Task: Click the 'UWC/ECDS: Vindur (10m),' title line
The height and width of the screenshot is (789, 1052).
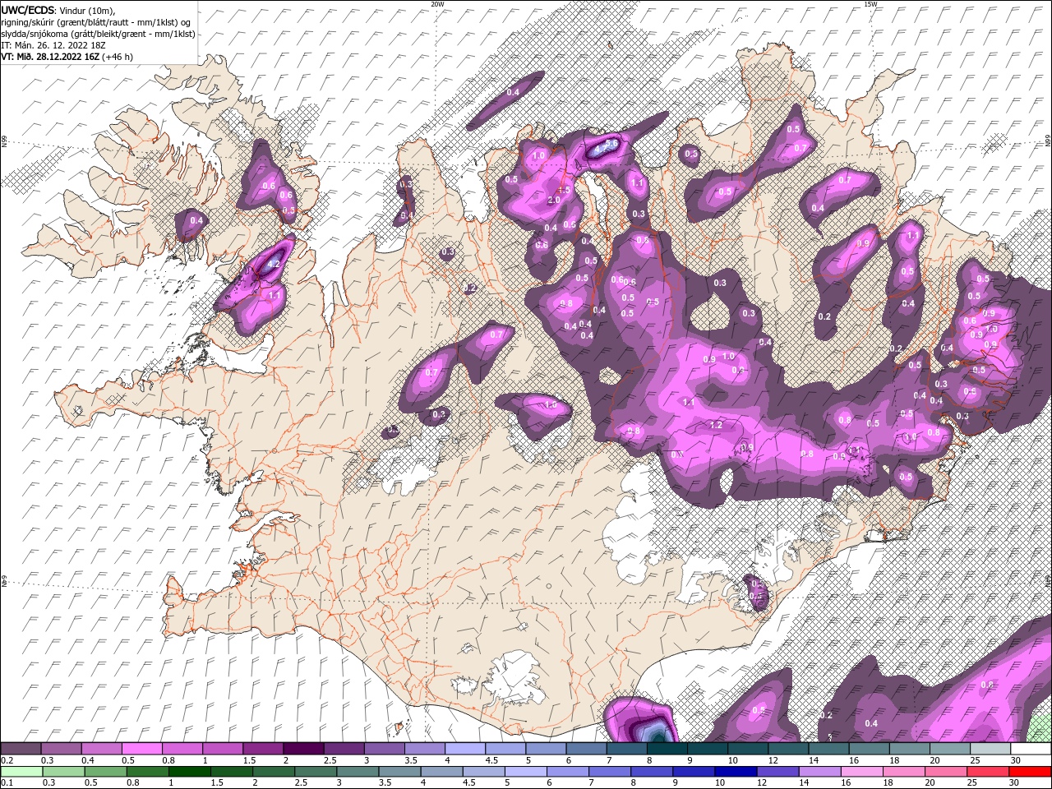Action: 58,10
